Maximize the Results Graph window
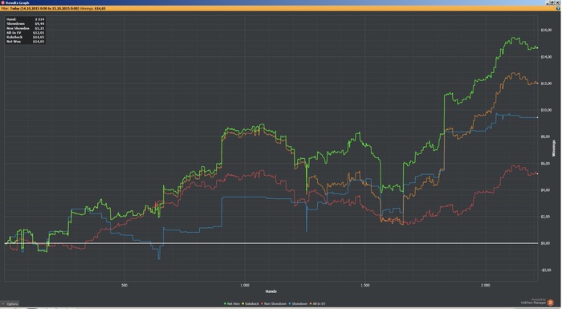Image resolution: width=562 pixels, height=309 pixels. point(553,2)
